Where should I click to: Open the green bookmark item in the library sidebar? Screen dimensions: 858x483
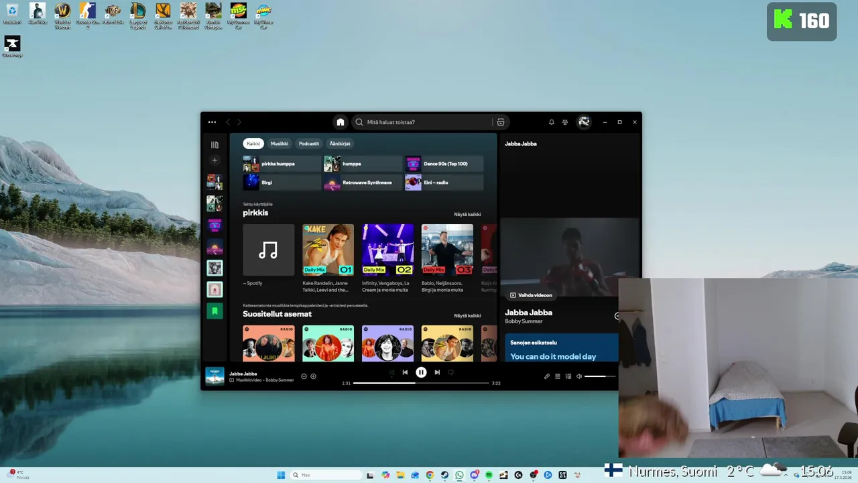(214, 311)
